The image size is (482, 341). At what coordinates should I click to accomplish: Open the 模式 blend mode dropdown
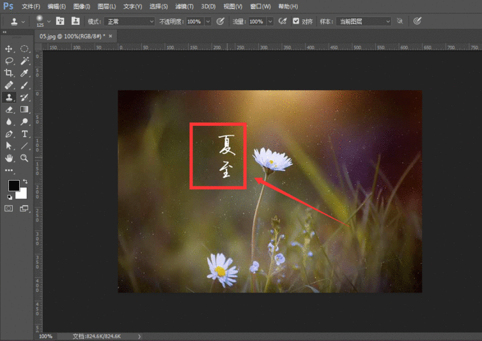129,21
